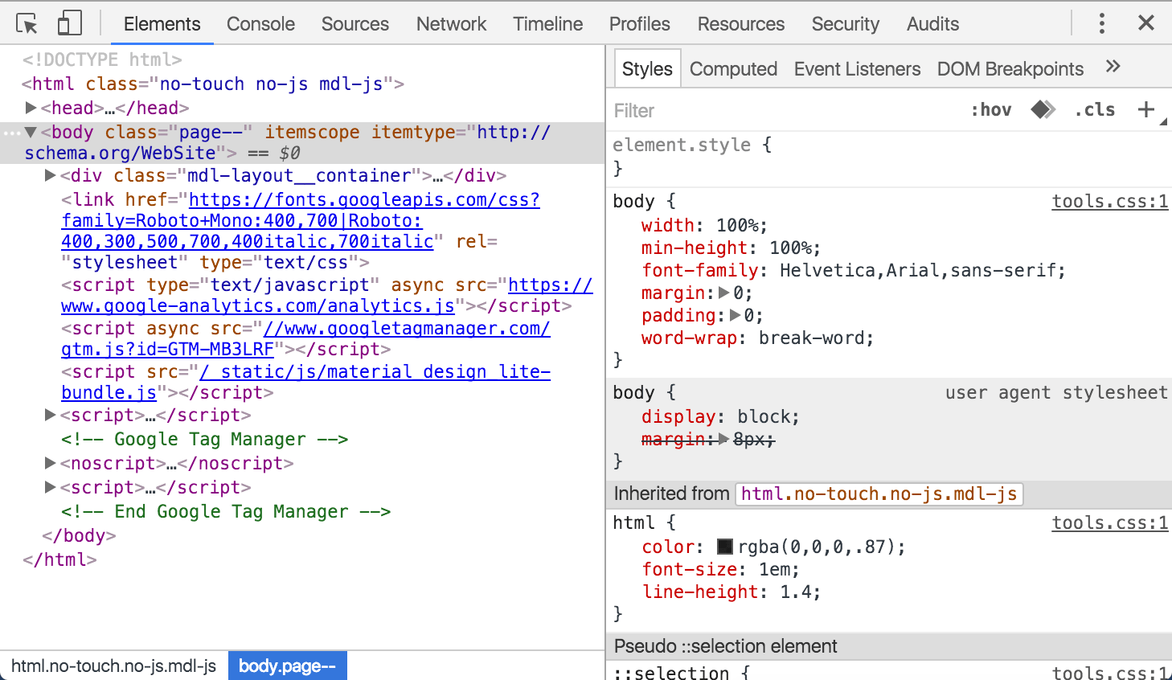The height and width of the screenshot is (680, 1172).
Task: Switch to the Computed tab
Action: 732,68
